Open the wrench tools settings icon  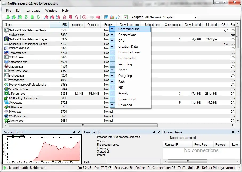coord(118,17)
